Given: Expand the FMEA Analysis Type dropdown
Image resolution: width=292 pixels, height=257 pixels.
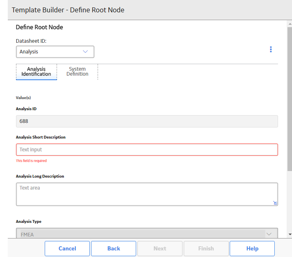Looking at the screenshot, I should click(x=147, y=233).
